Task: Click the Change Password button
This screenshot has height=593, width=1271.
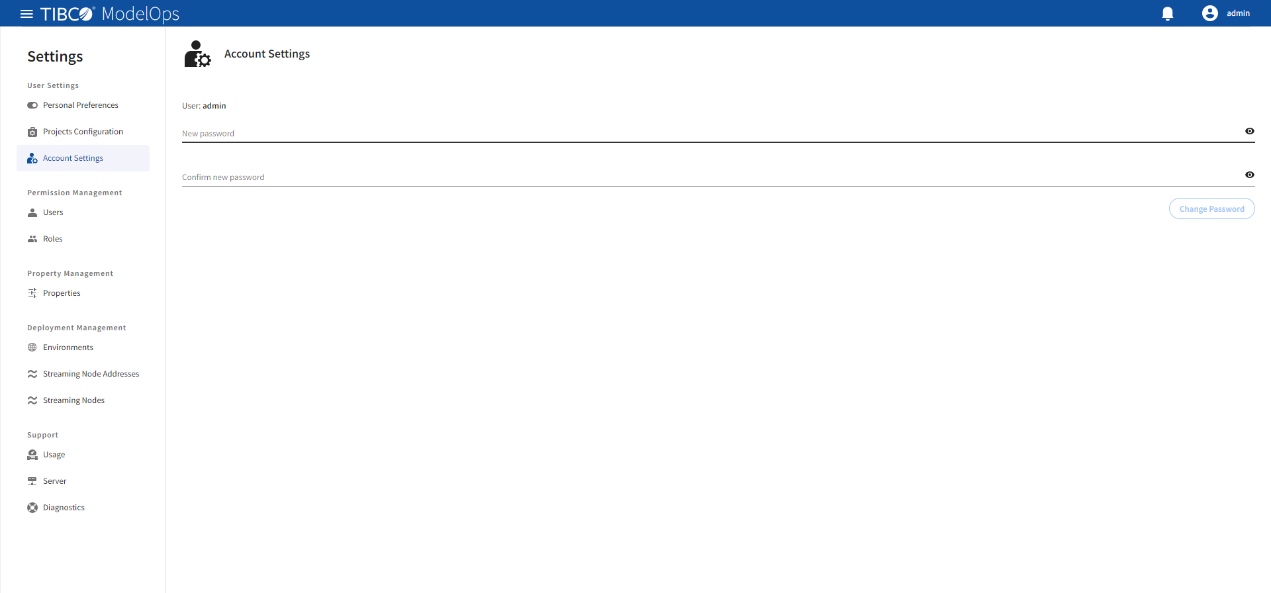Action: pos(1211,208)
